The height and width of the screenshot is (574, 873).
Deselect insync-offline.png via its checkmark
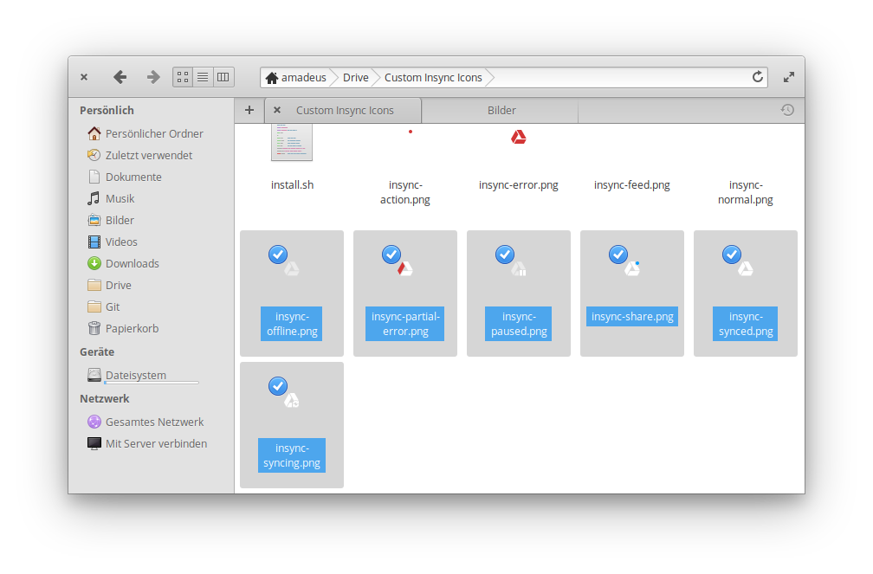click(x=278, y=255)
